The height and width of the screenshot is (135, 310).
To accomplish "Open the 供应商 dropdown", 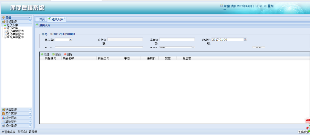I will pyautogui.click(x=70, y=40).
